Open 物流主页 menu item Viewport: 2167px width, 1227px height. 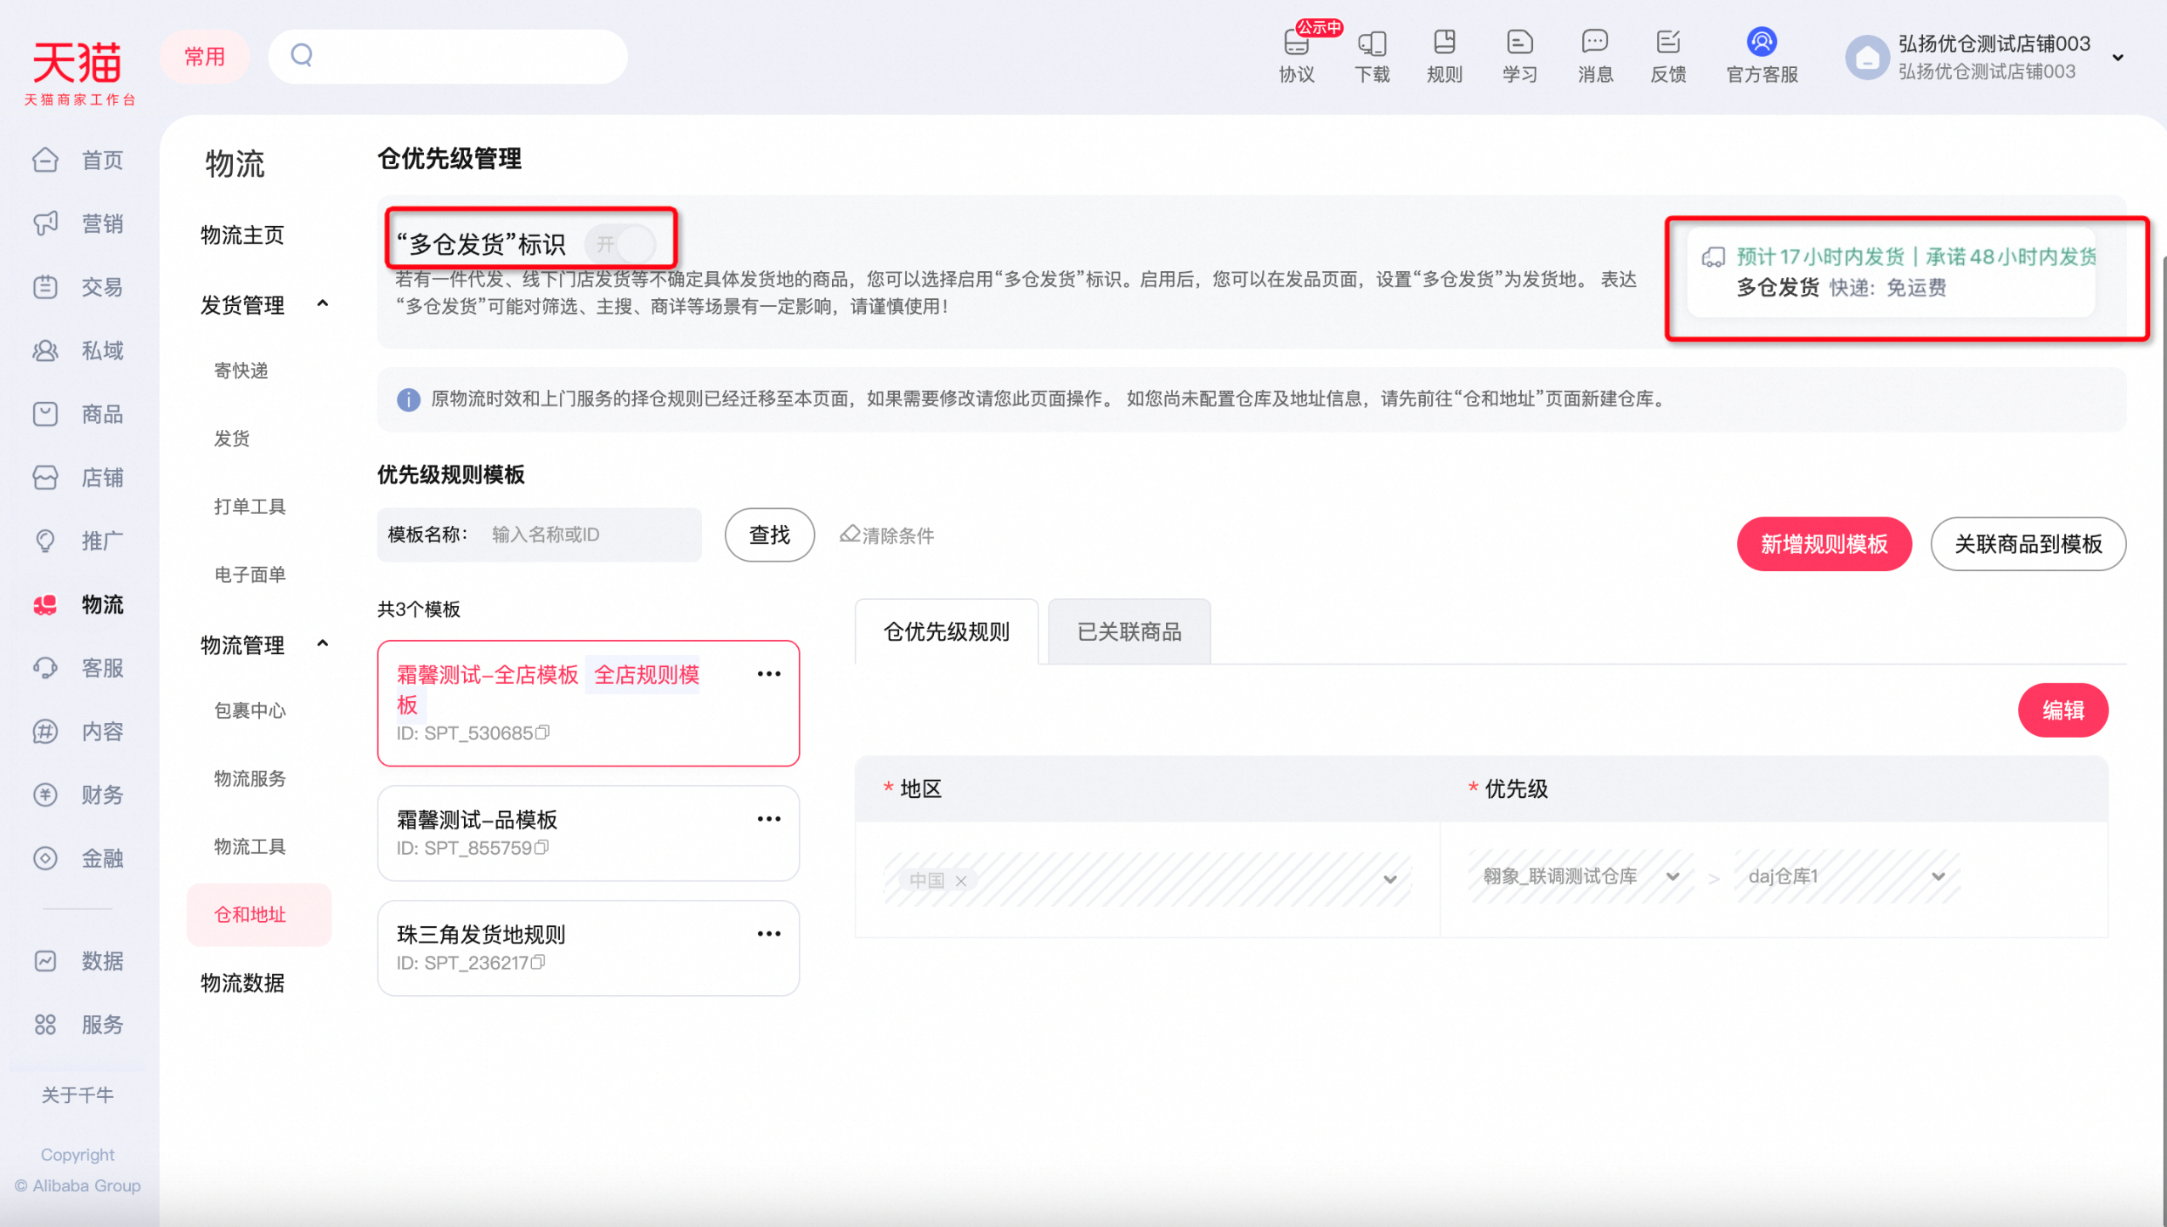242,235
